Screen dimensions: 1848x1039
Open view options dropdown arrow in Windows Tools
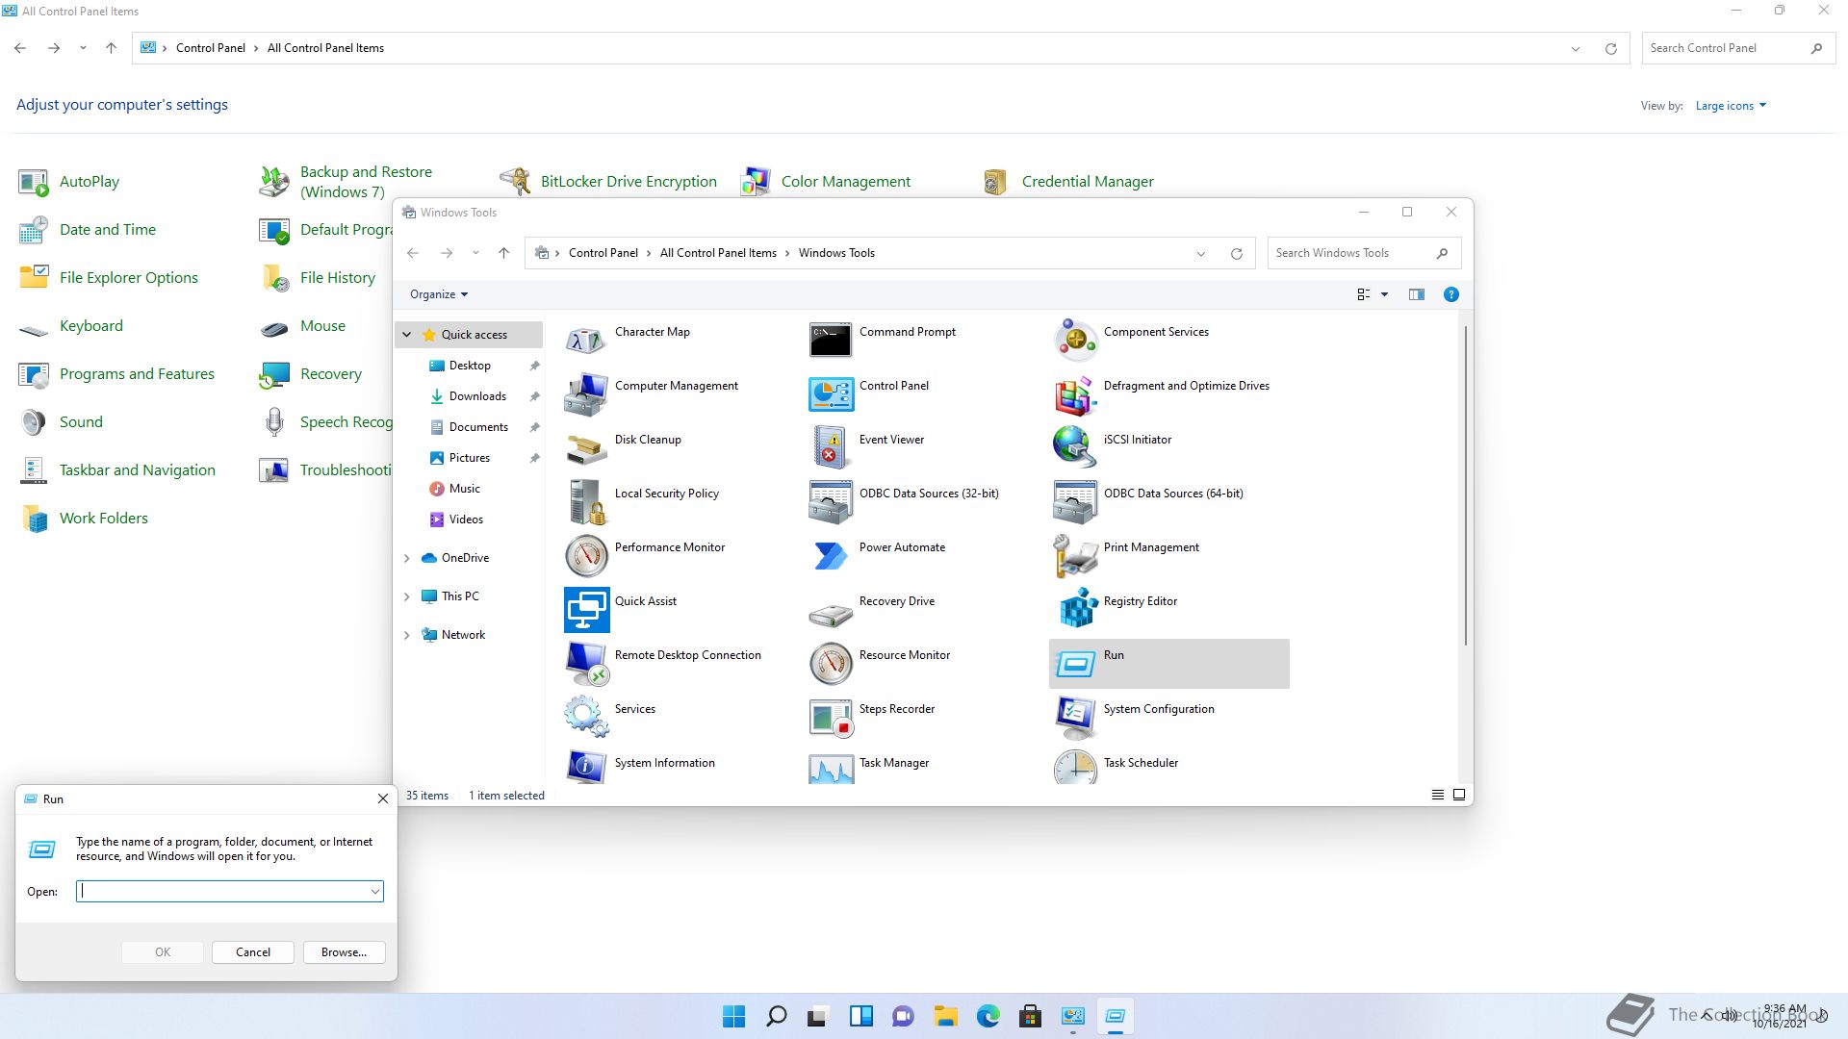pyautogui.click(x=1384, y=294)
